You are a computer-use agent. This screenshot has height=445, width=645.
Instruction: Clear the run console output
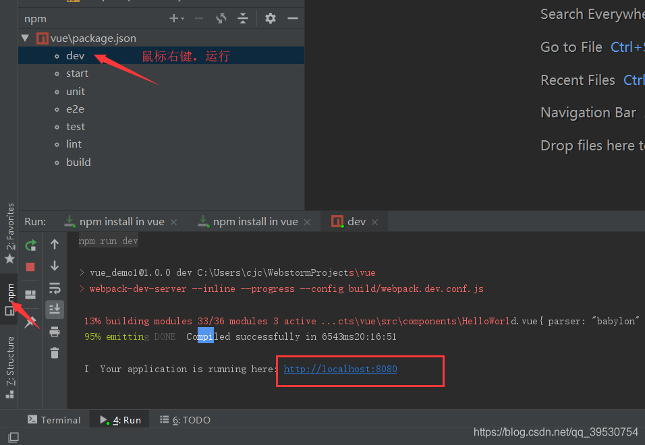[55, 353]
